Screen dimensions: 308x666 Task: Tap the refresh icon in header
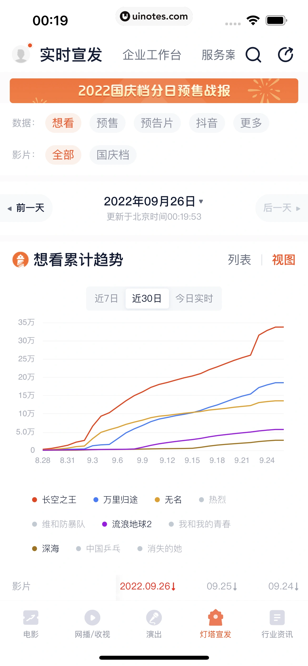coord(286,55)
